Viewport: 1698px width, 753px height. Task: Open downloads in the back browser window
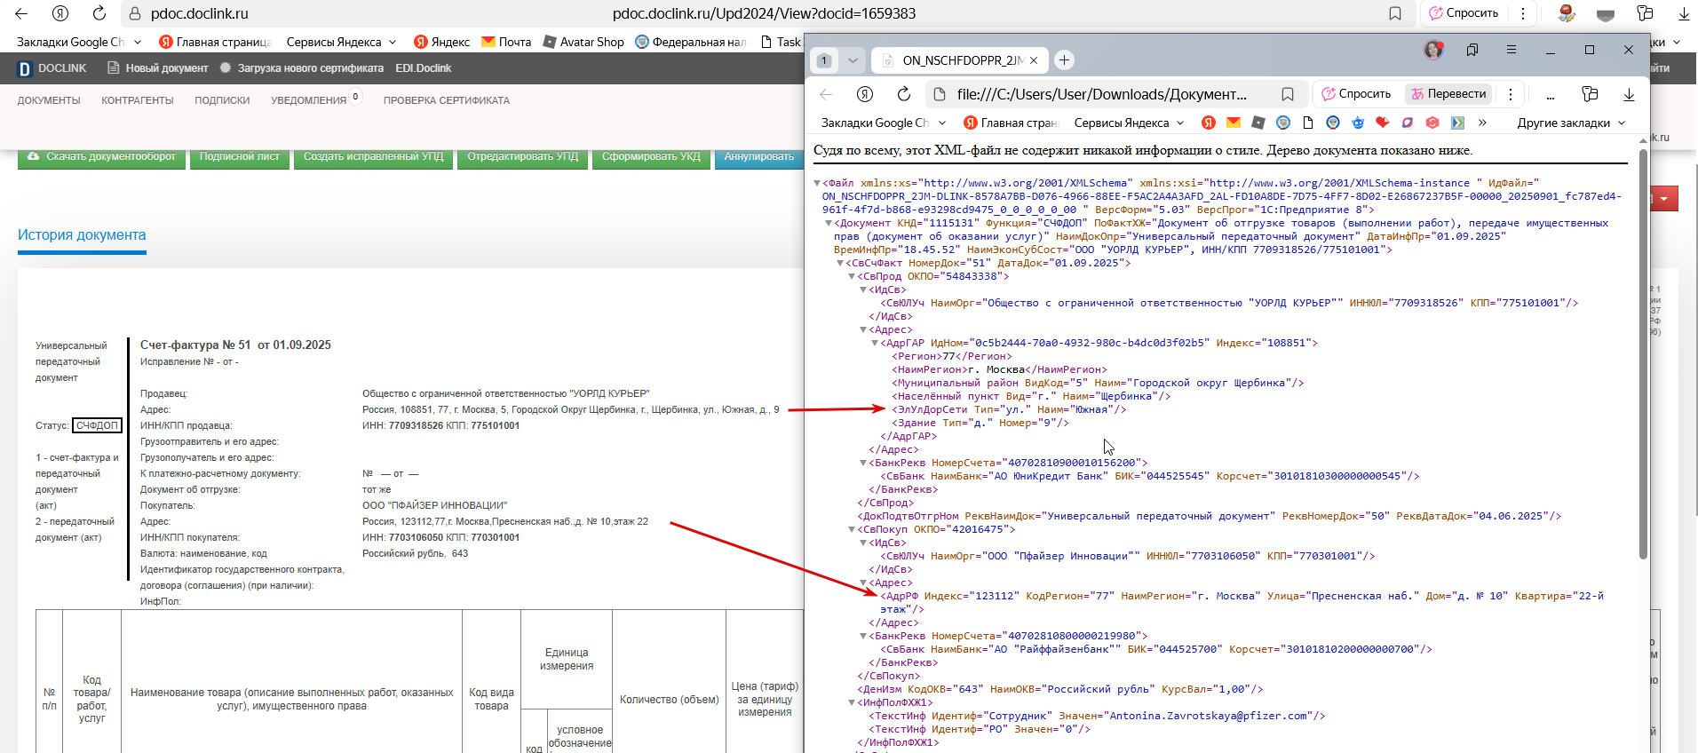1683,13
